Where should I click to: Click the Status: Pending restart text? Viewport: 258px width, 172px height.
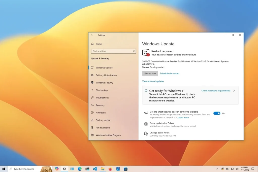click(x=153, y=67)
